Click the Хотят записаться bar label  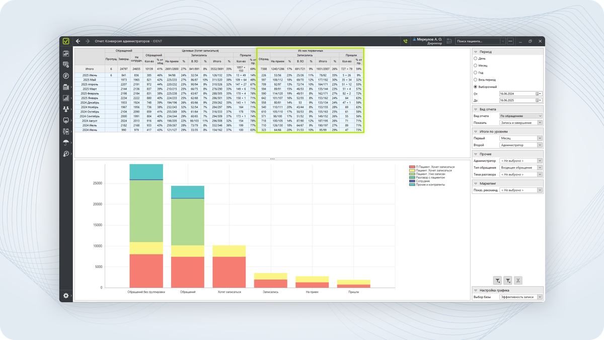coord(229,292)
